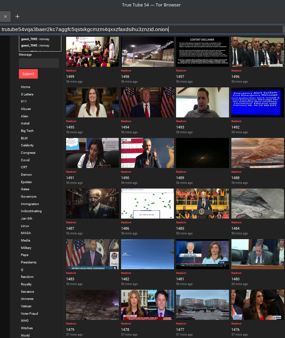Open Emergency Alert System video 1492 thumbnail
This screenshot has height=338, width=285.
tap(258, 103)
